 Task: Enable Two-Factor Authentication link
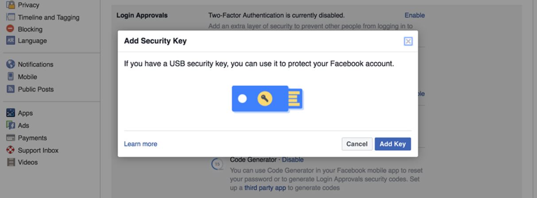(414, 15)
